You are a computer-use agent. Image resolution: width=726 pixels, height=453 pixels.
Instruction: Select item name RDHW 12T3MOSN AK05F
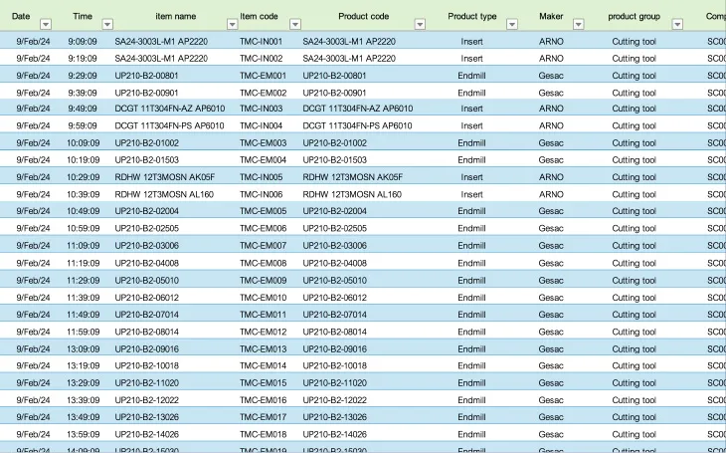tap(165, 177)
